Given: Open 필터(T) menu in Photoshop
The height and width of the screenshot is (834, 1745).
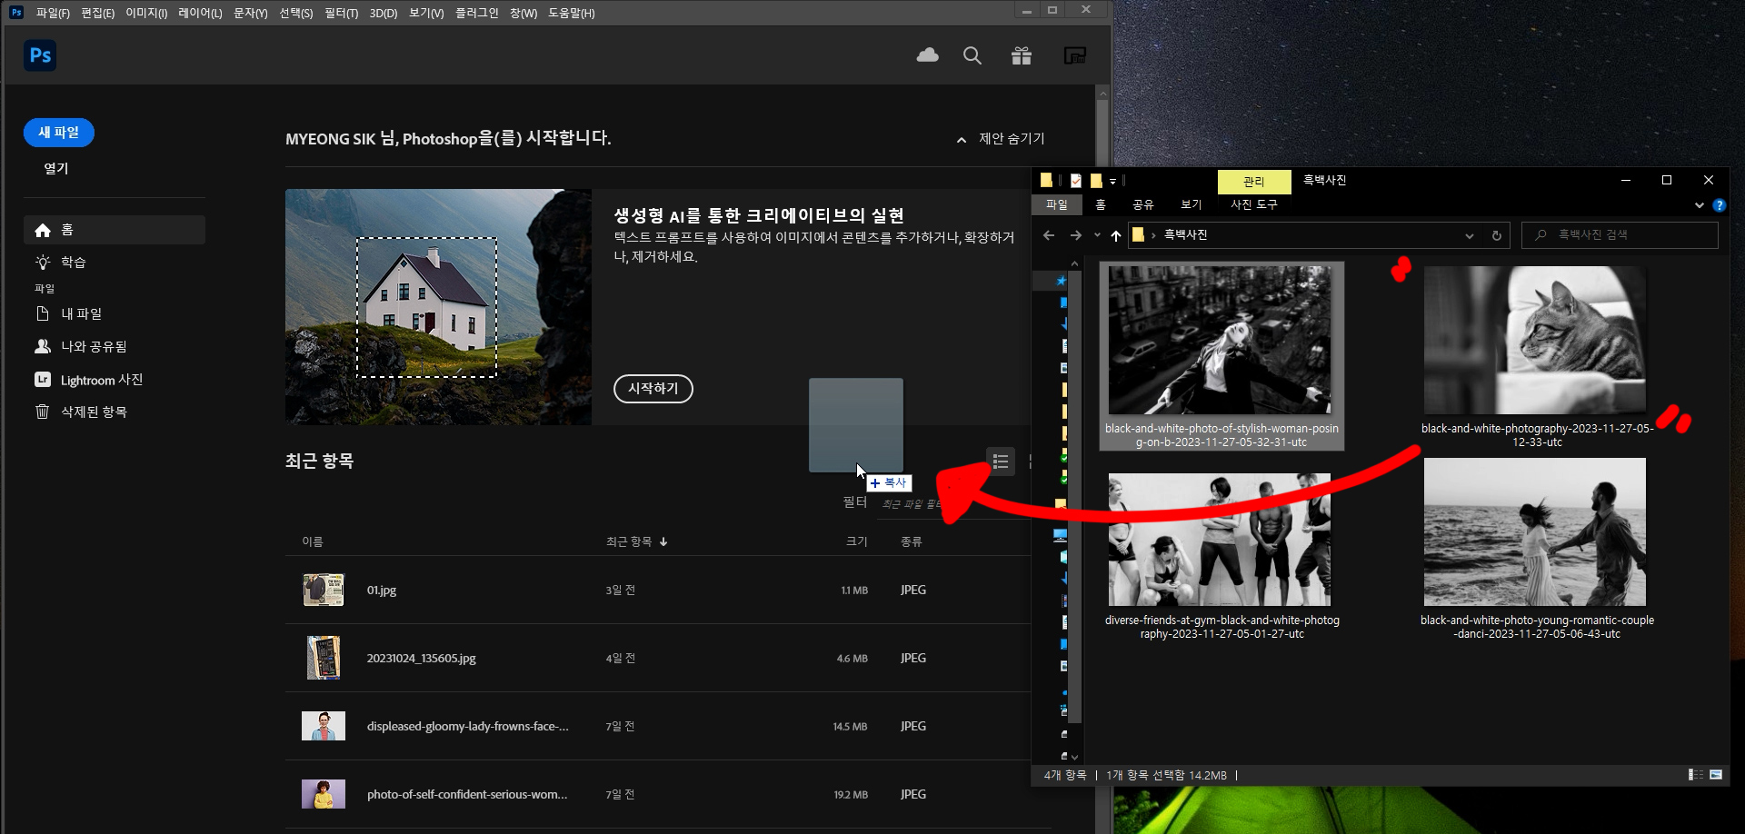Looking at the screenshot, I should (x=342, y=13).
